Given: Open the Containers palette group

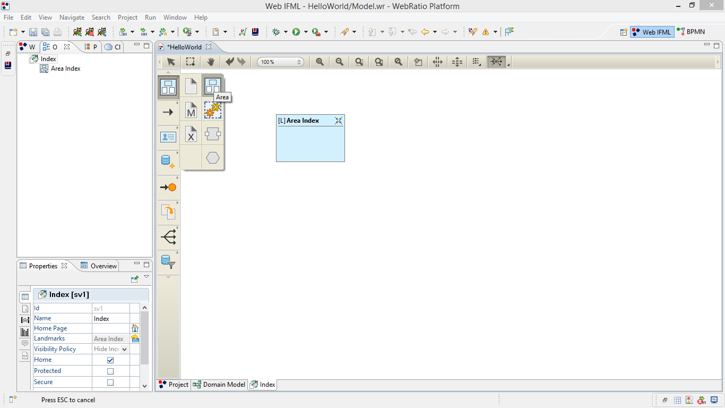Looking at the screenshot, I should click(x=168, y=87).
